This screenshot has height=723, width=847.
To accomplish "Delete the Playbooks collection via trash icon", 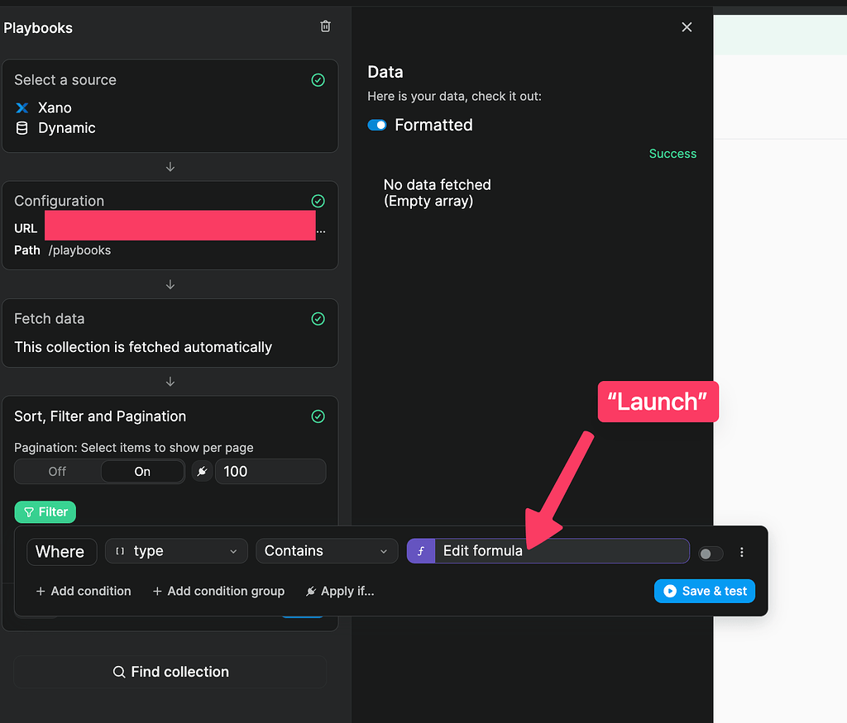I will (324, 26).
